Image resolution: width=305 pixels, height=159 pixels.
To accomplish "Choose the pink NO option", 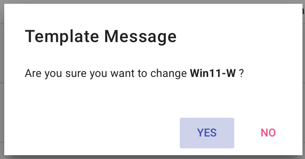I will click(x=268, y=133).
